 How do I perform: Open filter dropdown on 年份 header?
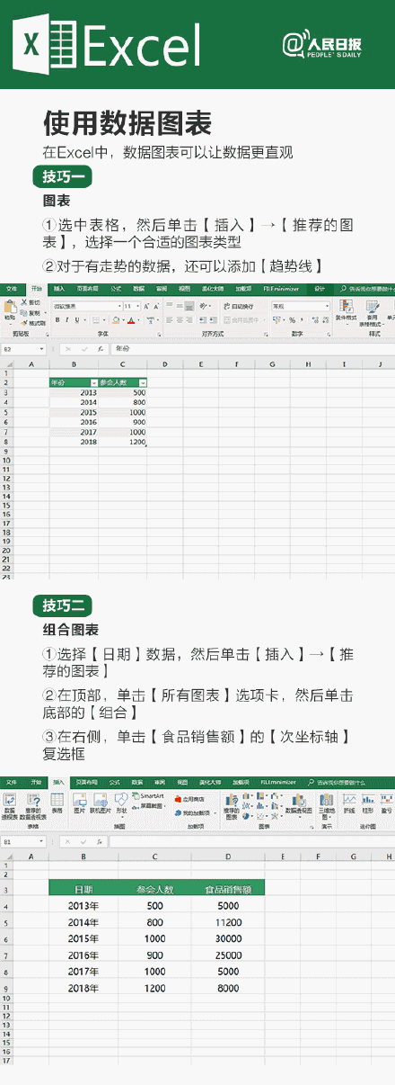(x=95, y=382)
